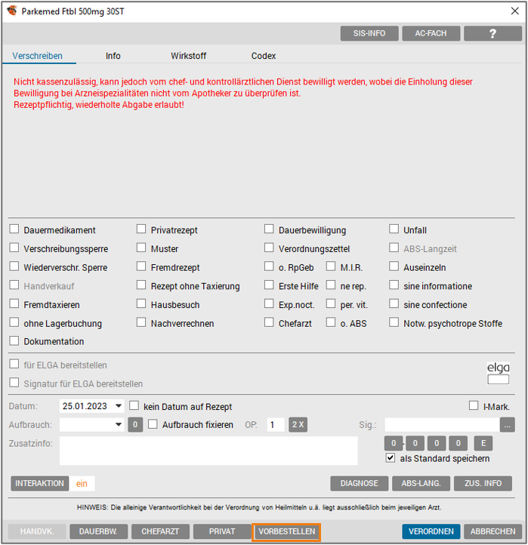Click the app icon in title bar
Image resolution: width=528 pixels, height=545 pixels.
(x=12, y=11)
